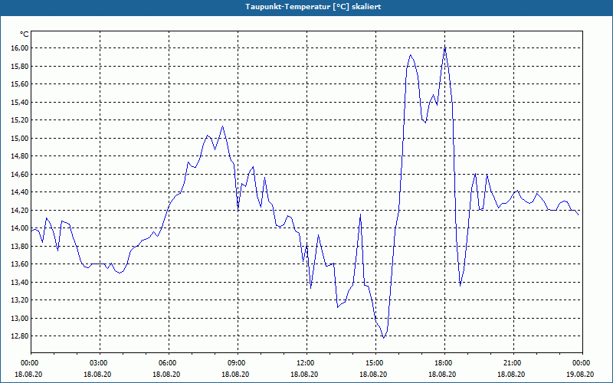Click the 13,40 tick label
The height and width of the screenshot is (383, 613).
[19, 282]
